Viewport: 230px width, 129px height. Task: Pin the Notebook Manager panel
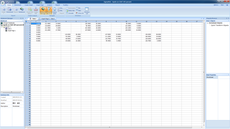point(21,18)
